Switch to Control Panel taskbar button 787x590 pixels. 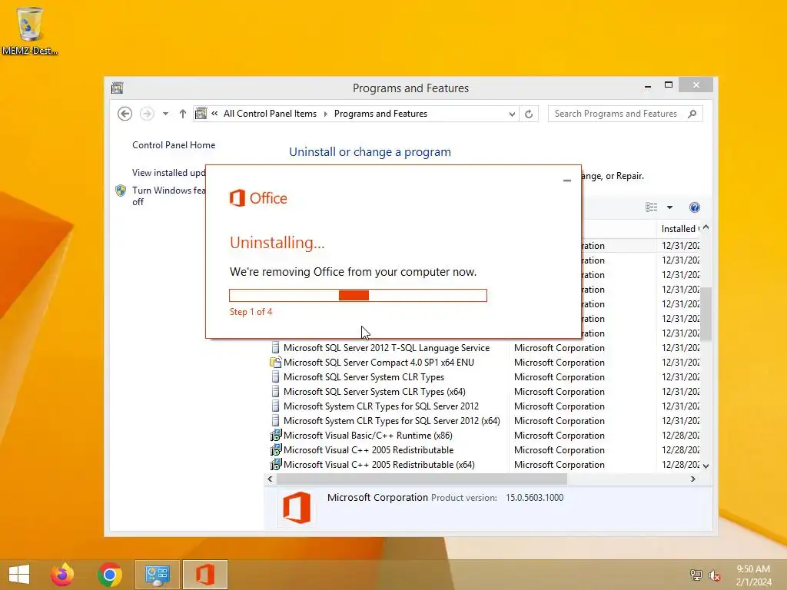pyautogui.click(x=157, y=575)
